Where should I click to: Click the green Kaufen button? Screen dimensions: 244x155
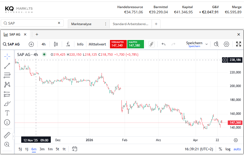[x=135, y=44]
